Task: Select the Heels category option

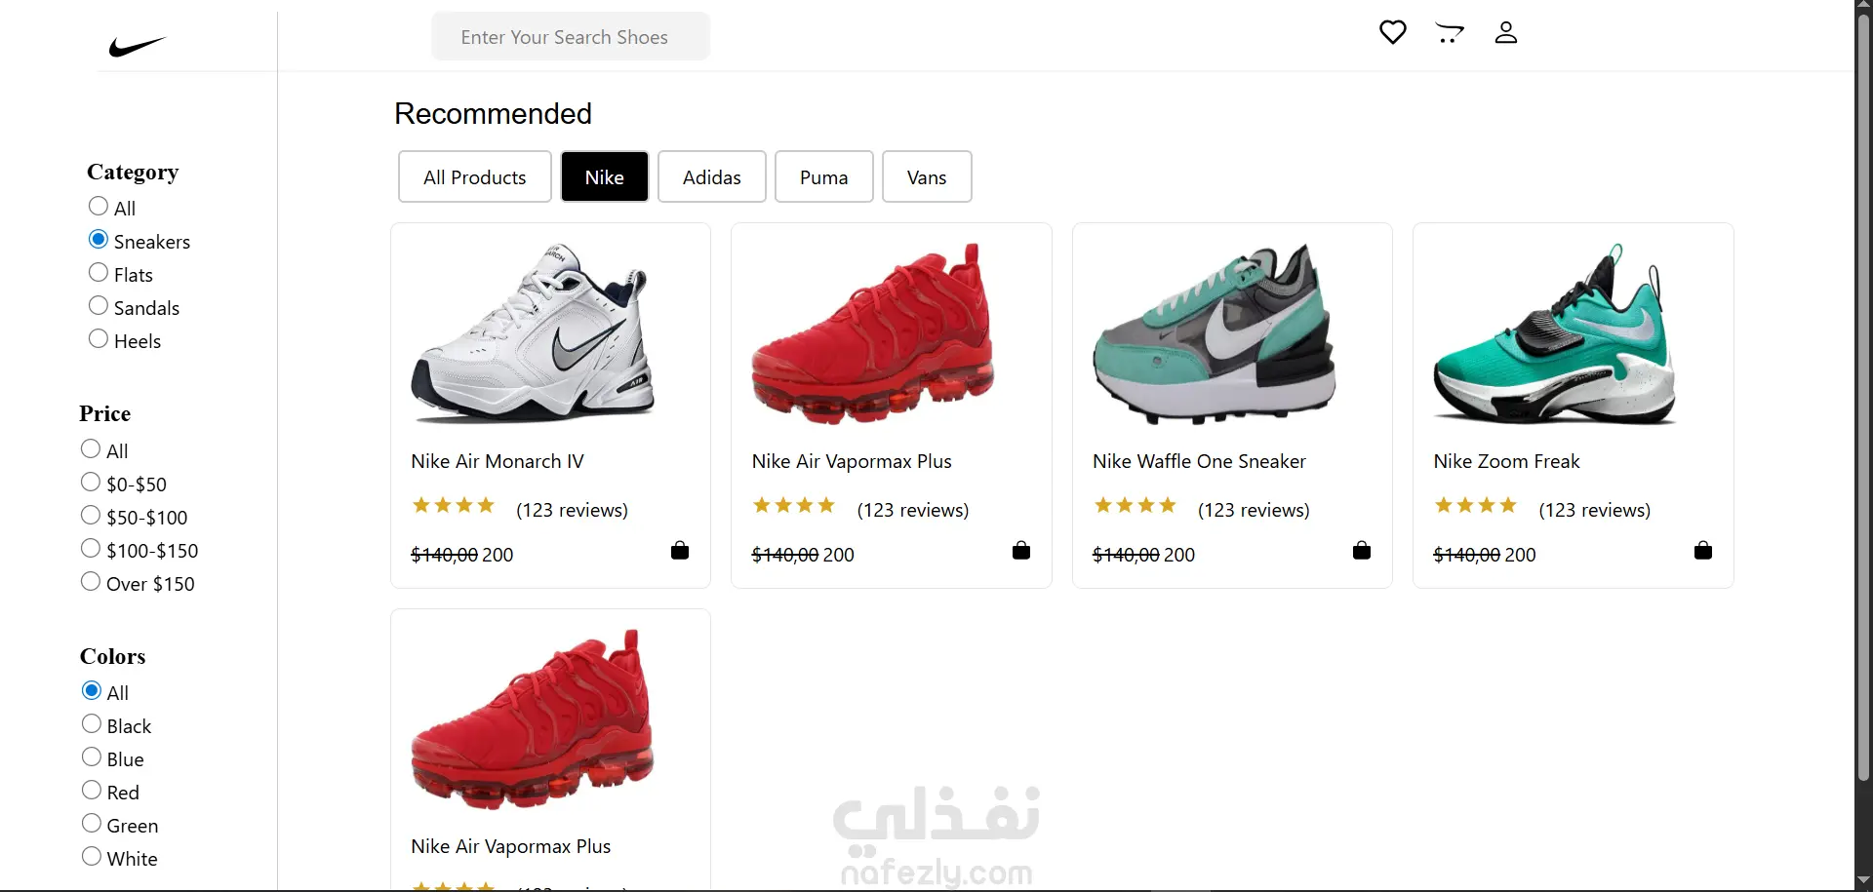Action: point(99,339)
